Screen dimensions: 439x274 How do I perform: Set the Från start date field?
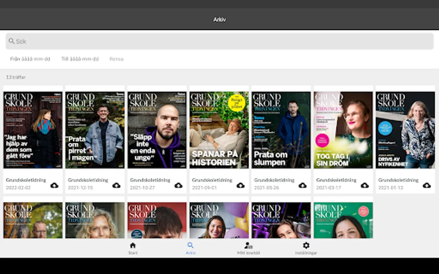[30, 59]
